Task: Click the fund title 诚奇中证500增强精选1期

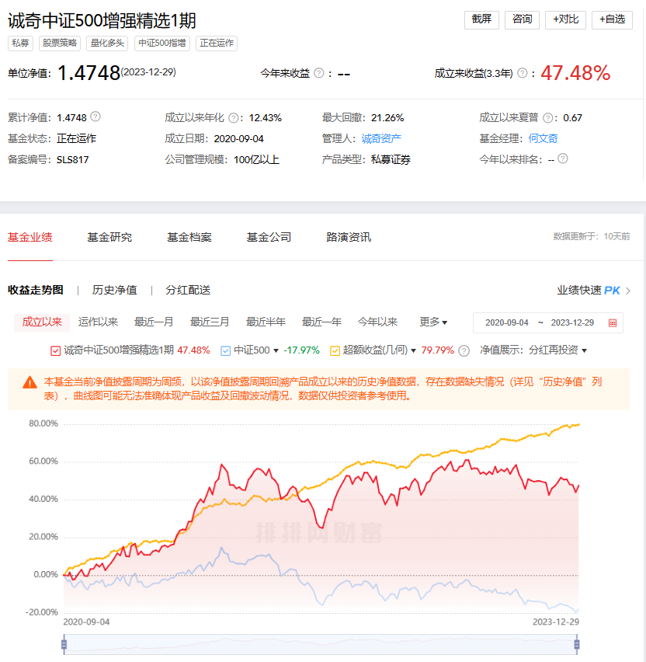Action: tap(102, 21)
